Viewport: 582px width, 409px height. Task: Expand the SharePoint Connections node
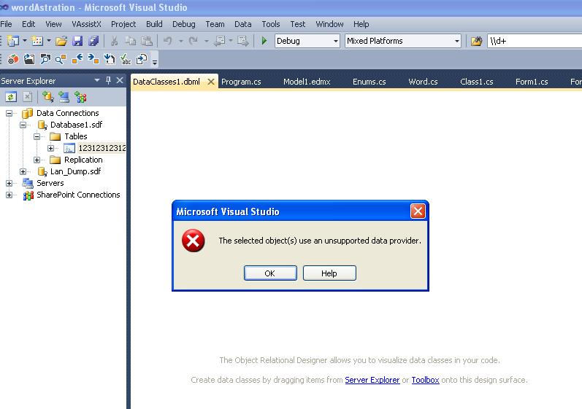9,195
